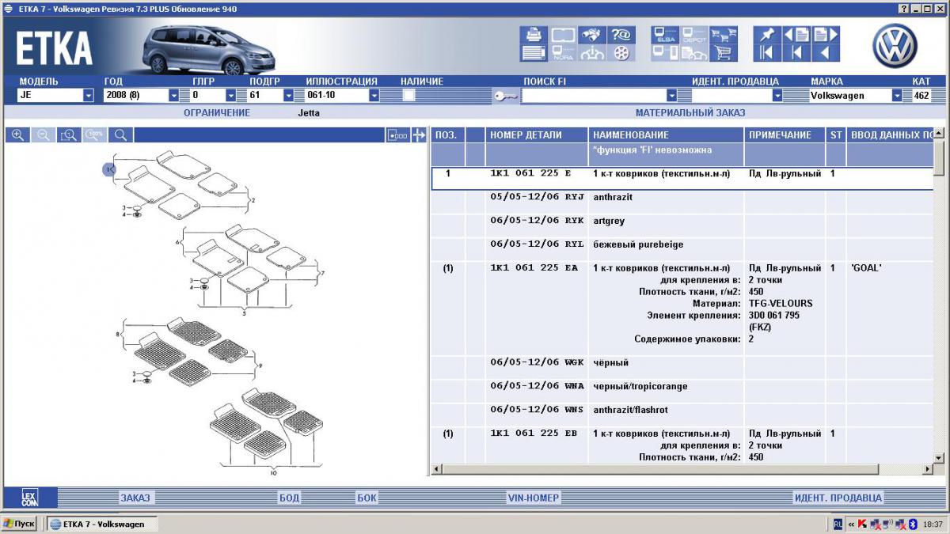The image size is (950, 534).
Task: Open the VIN-НОМЕР bottom tab
Action: (x=533, y=498)
